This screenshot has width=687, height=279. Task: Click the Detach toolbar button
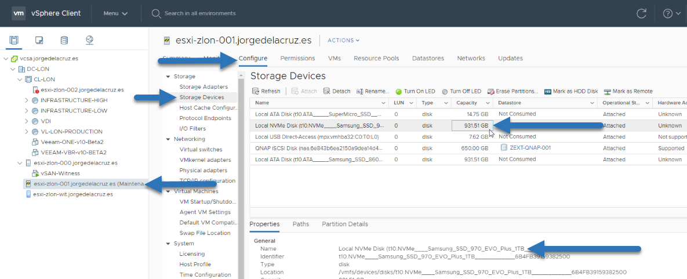(337, 91)
